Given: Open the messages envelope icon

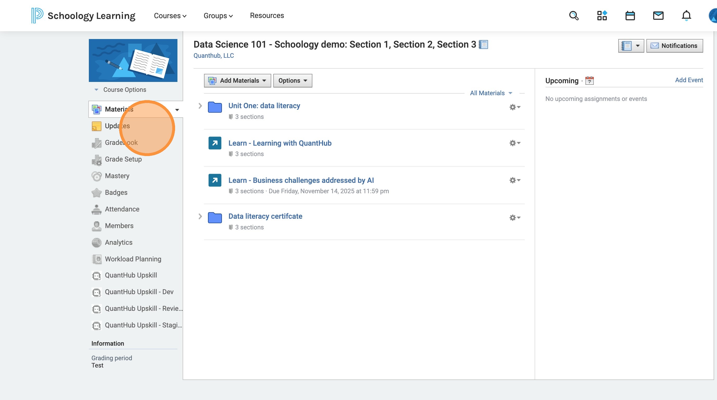Looking at the screenshot, I should point(658,16).
